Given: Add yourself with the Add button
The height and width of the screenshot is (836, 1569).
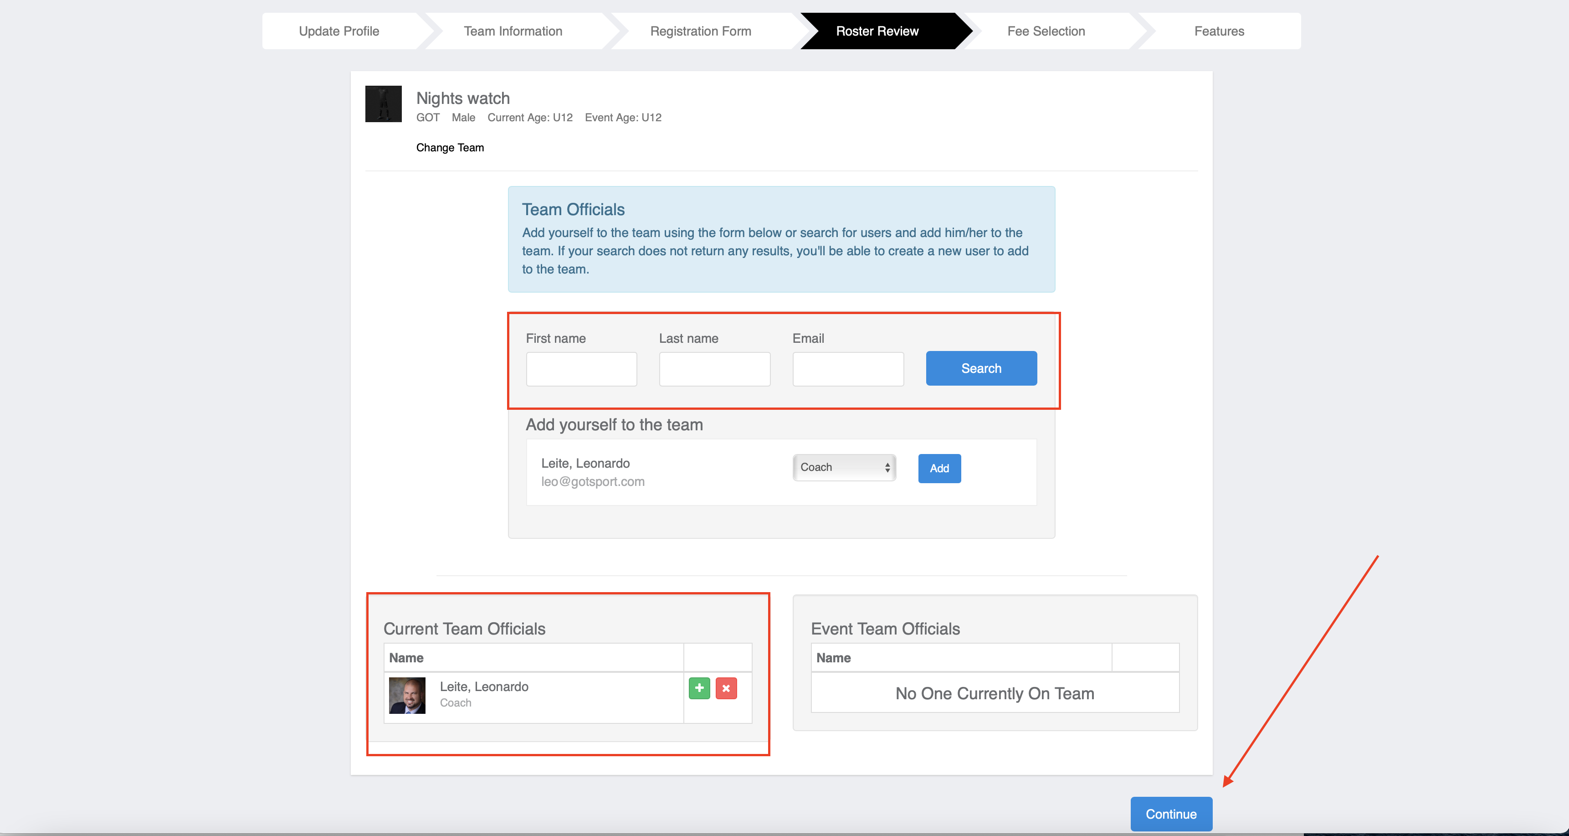Looking at the screenshot, I should pos(939,468).
